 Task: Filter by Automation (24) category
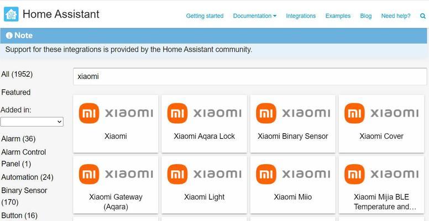point(27,177)
